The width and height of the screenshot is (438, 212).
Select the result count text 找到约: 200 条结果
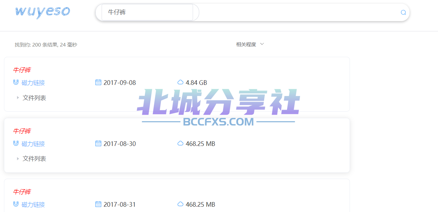tap(36, 45)
